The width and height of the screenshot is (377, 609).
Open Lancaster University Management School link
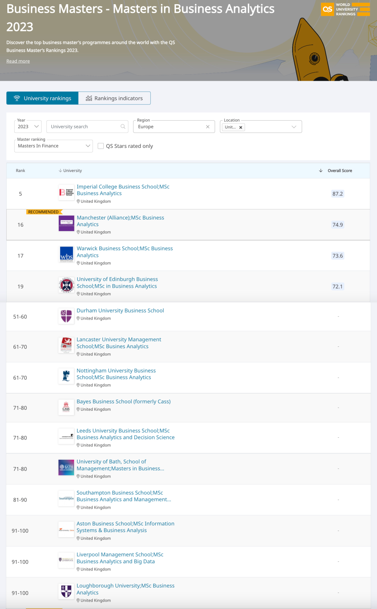(x=119, y=343)
